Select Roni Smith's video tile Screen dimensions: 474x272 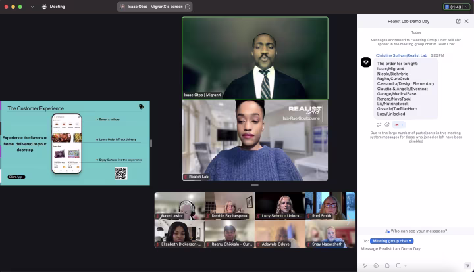pyautogui.click(x=330, y=206)
